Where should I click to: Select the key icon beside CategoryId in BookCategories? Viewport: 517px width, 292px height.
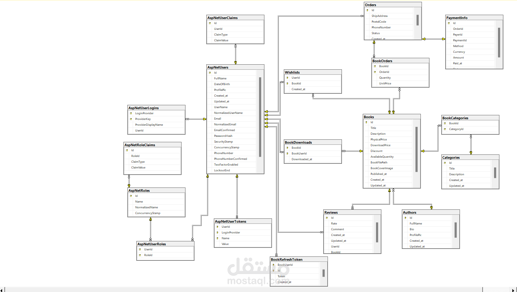coord(445,129)
